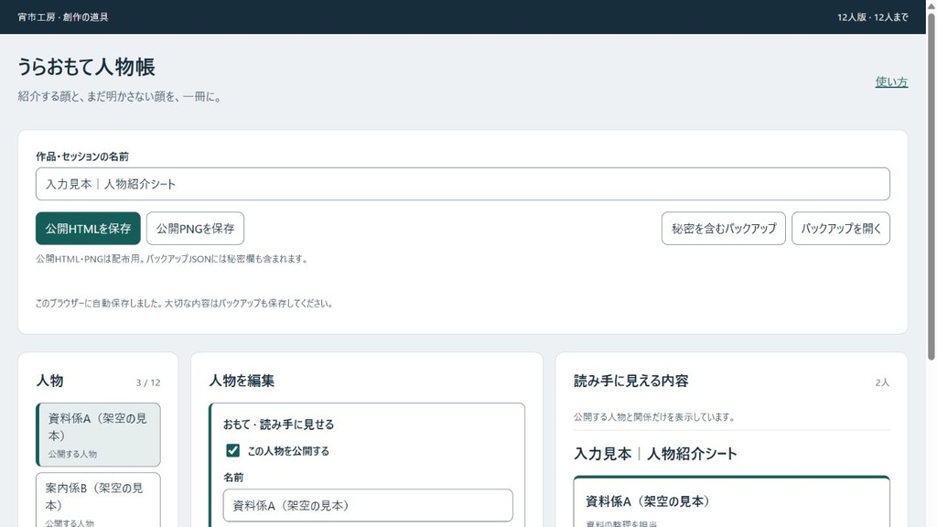Click the preview title 入力見本｜人物紹介シート
Screen dimensions: 937x527
(655, 454)
